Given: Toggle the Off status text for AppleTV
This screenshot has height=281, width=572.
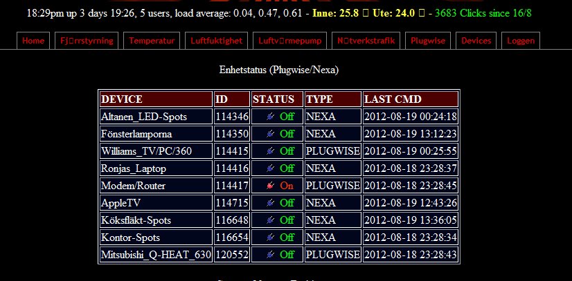Looking at the screenshot, I should point(287,203).
